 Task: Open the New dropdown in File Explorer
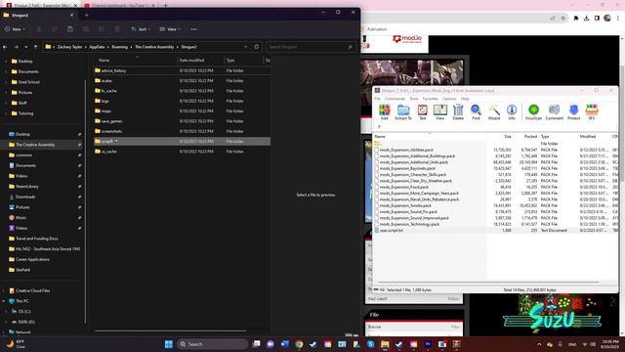16,29
